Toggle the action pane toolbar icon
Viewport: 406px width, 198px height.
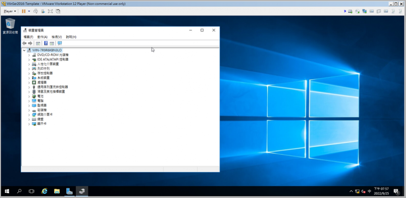tap(52, 43)
